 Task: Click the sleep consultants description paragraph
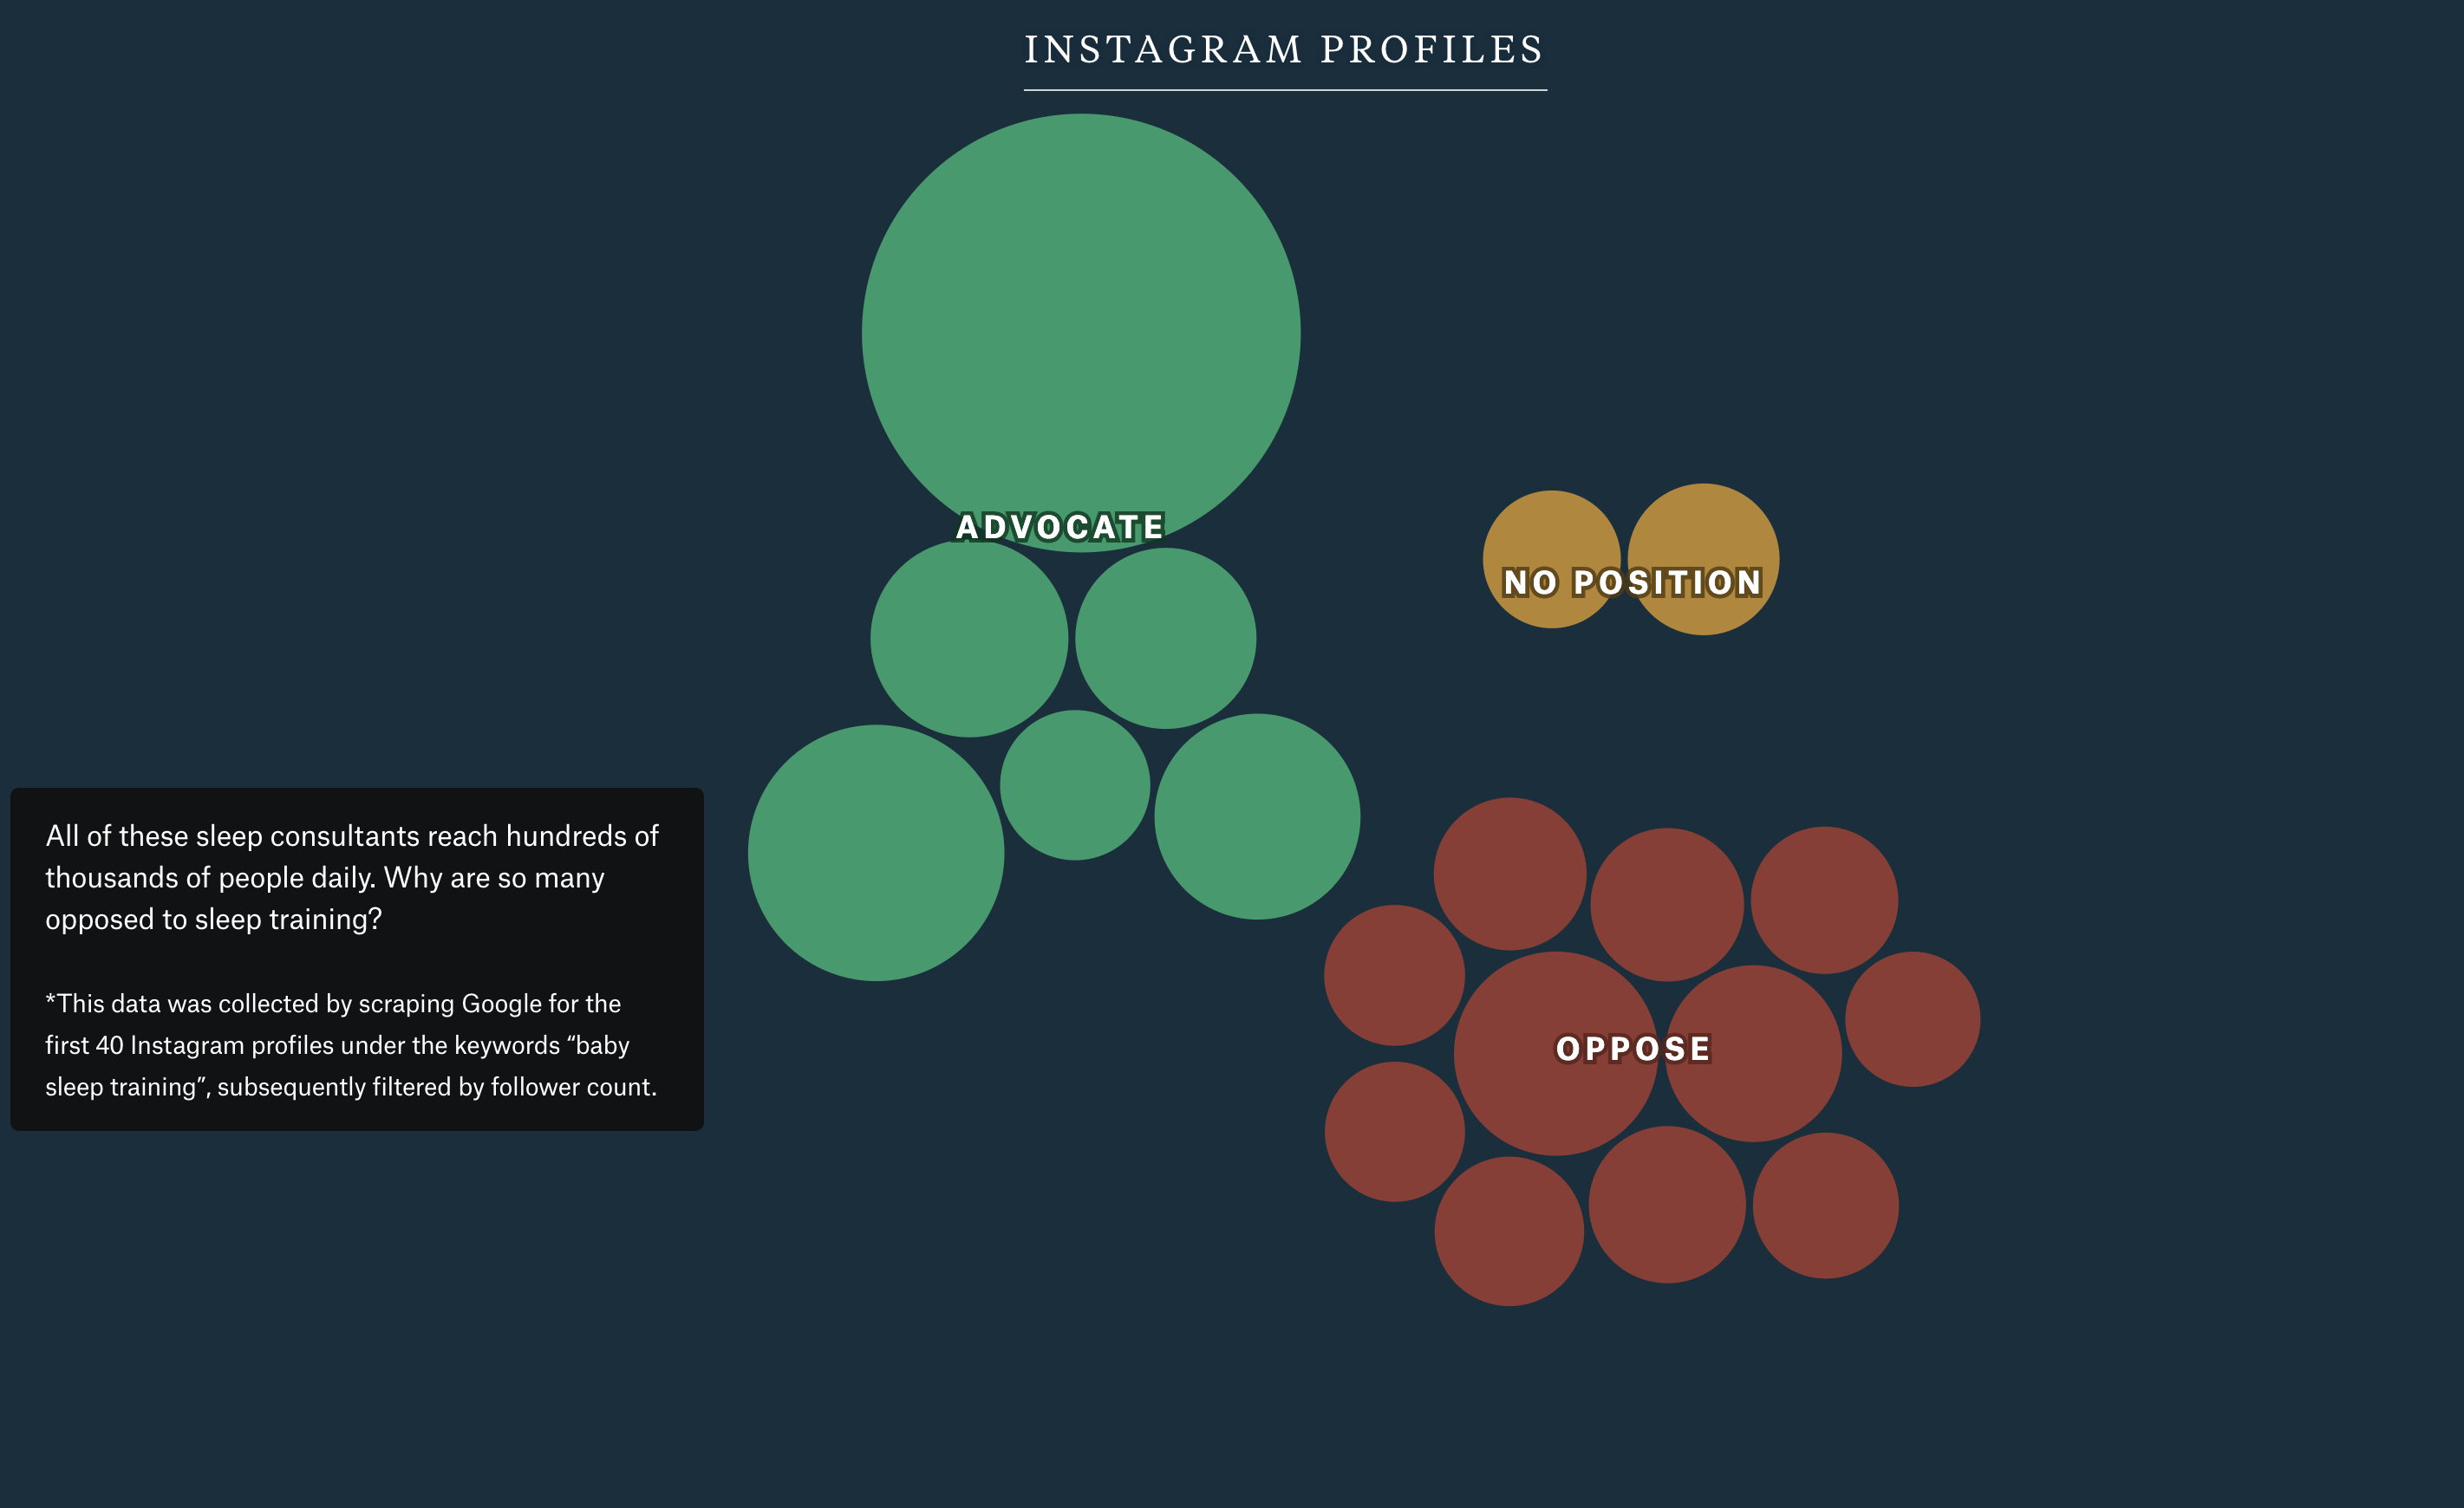[352, 877]
